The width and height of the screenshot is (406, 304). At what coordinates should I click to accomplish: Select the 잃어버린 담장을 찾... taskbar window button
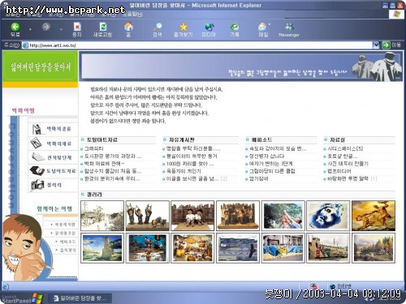tap(80, 298)
